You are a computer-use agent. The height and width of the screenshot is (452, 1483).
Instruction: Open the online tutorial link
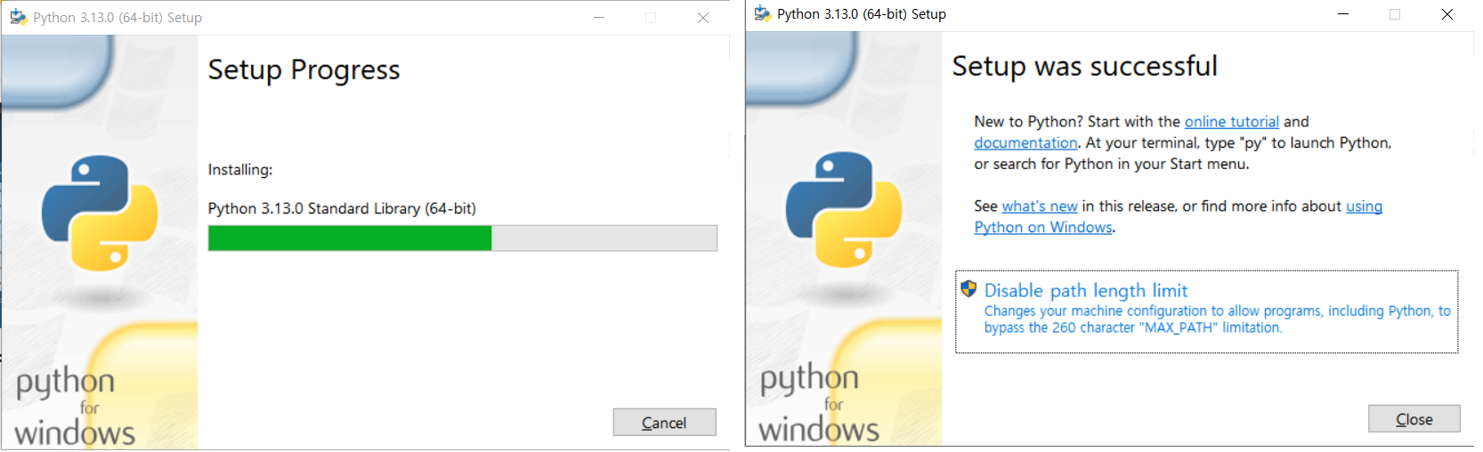tap(1231, 122)
